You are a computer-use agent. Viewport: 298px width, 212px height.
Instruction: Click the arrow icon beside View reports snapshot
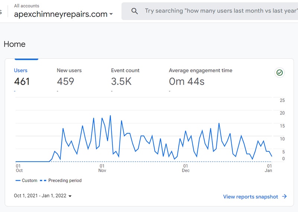(285, 197)
